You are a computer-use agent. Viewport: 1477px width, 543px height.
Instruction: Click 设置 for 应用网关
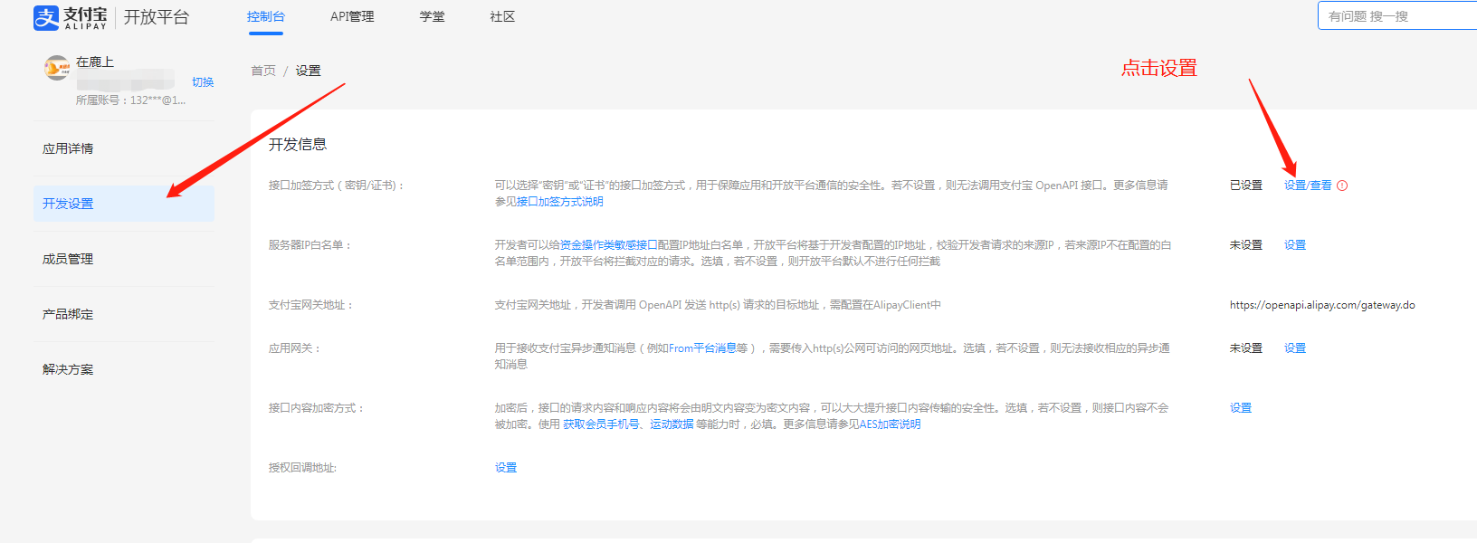[x=1294, y=348]
